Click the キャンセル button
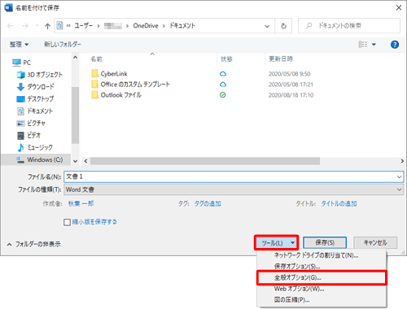The width and height of the screenshot is (407, 309). point(375,242)
